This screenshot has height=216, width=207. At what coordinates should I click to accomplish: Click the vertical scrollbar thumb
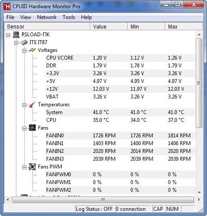199,83
